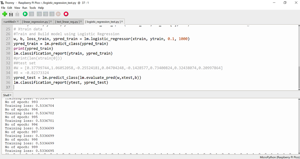Open the Tools menu
Screen dimensions: 300x159
32,8
